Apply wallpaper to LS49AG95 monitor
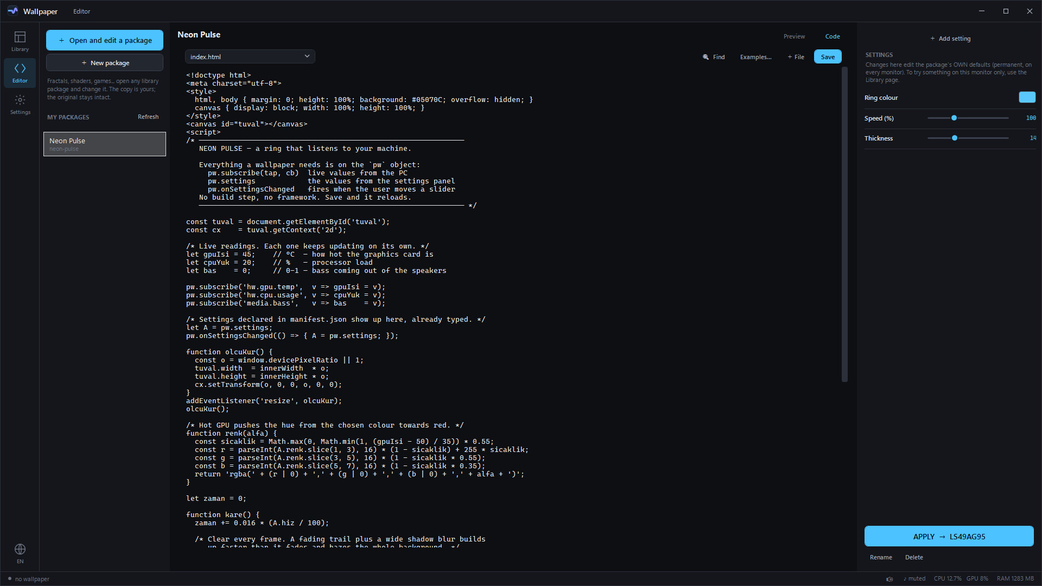The width and height of the screenshot is (1042, 586). point(949,536)
